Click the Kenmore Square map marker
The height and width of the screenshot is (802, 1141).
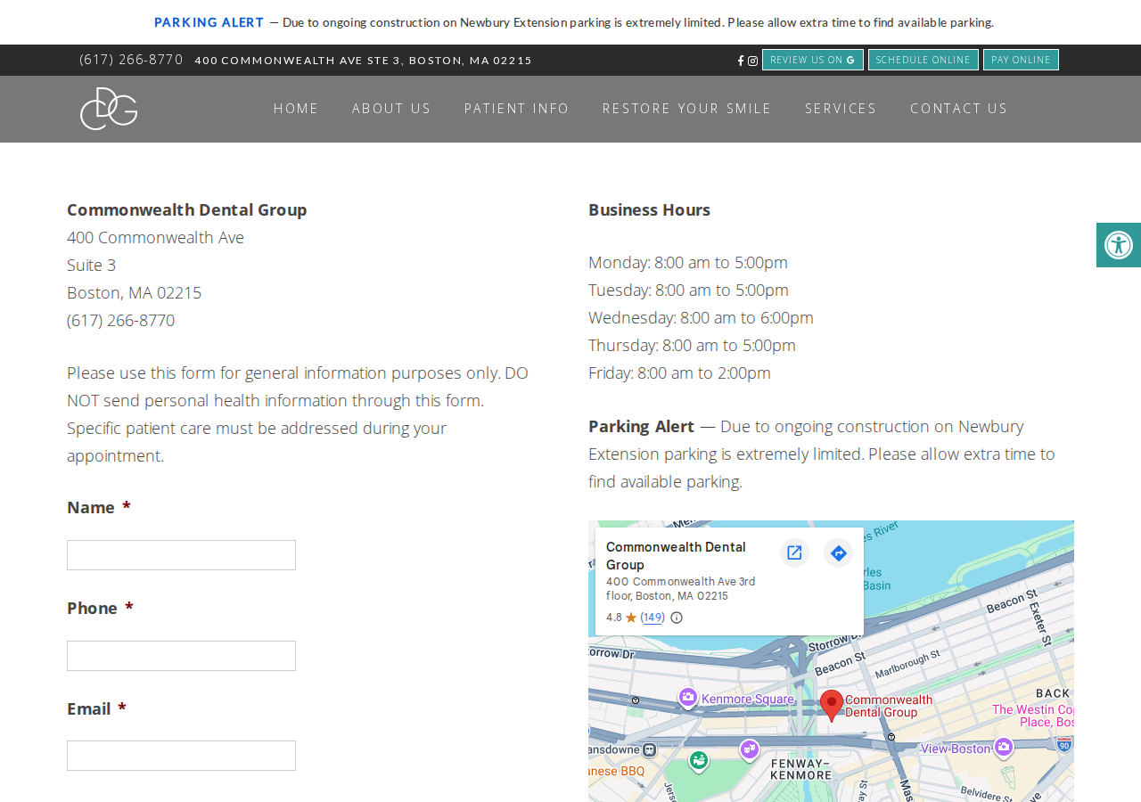[688, 698]
